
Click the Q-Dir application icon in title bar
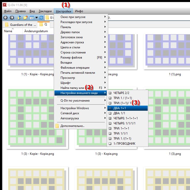tap(5, 5)
